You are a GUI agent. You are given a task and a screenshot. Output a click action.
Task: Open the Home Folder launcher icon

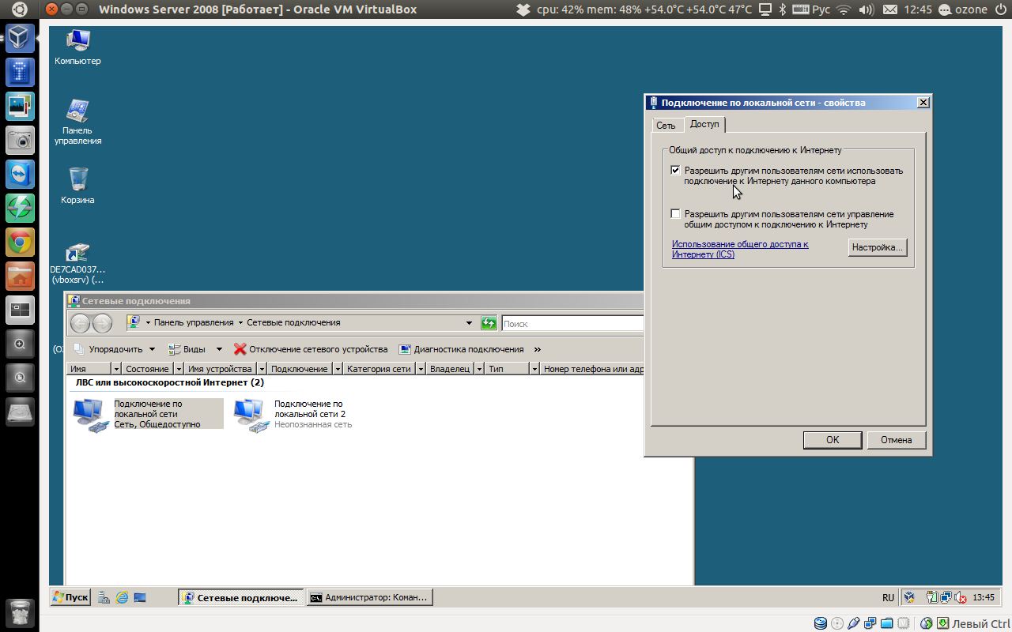tap(20, 276)
